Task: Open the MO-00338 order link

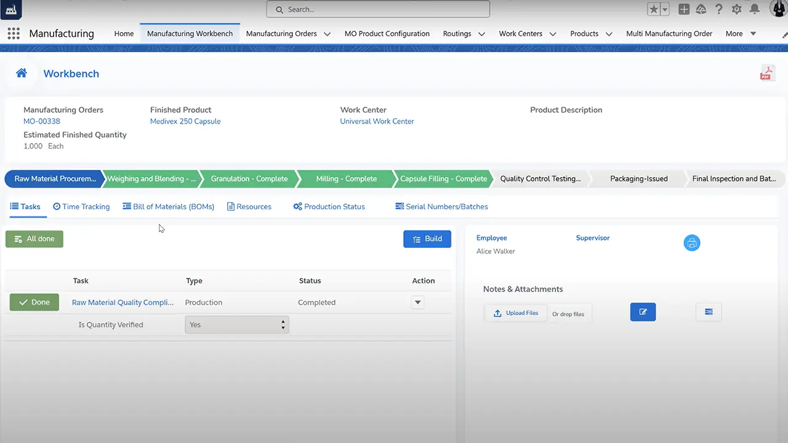Action: coord(42,121)
